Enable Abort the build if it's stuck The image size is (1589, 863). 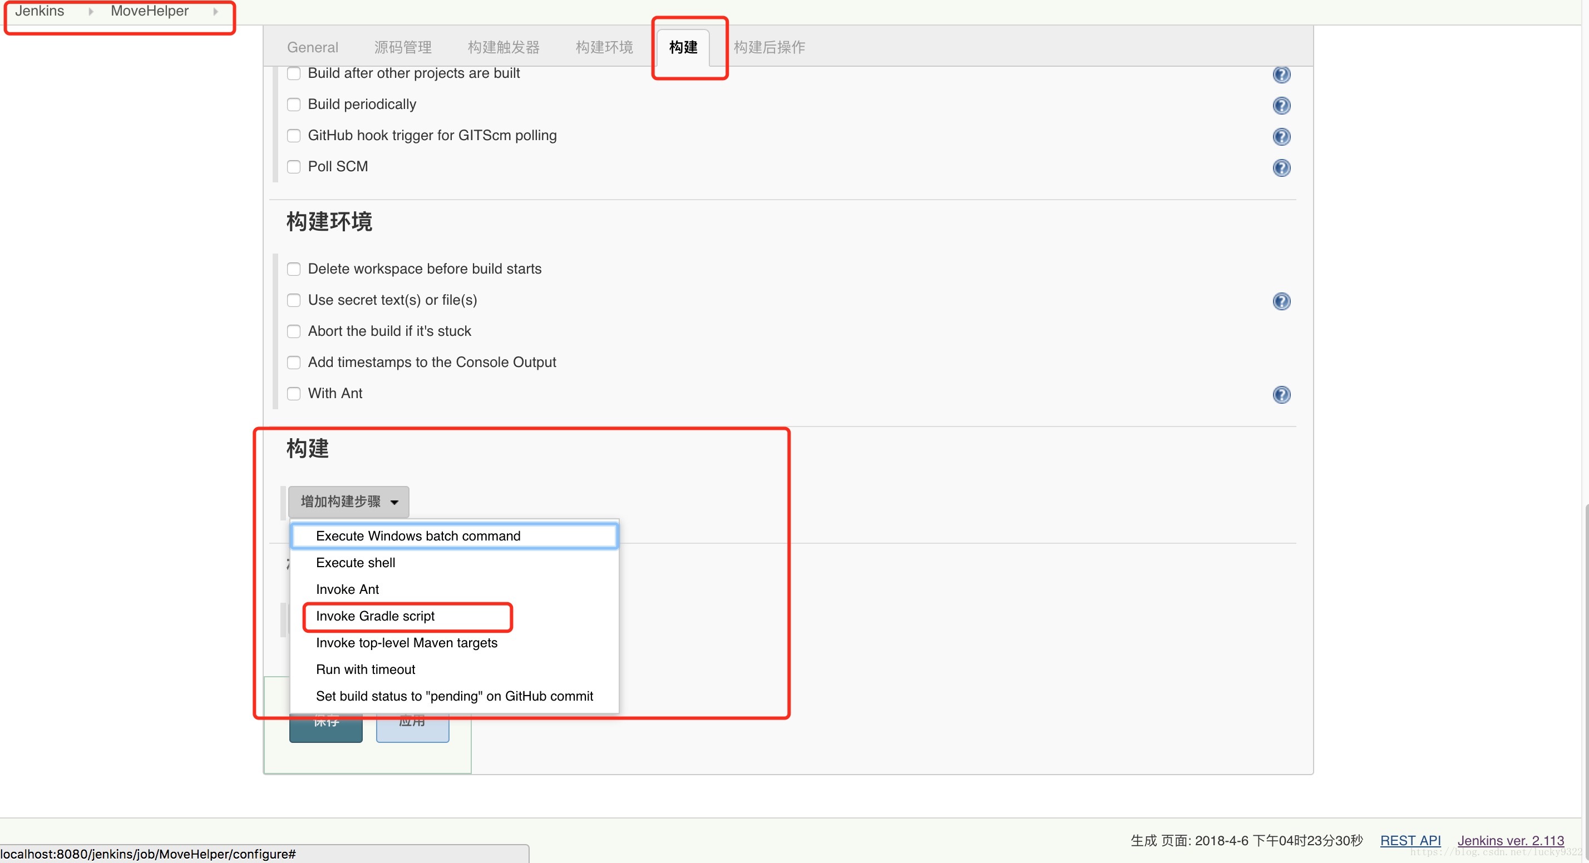pyautogui.click(x=294, y=331)
